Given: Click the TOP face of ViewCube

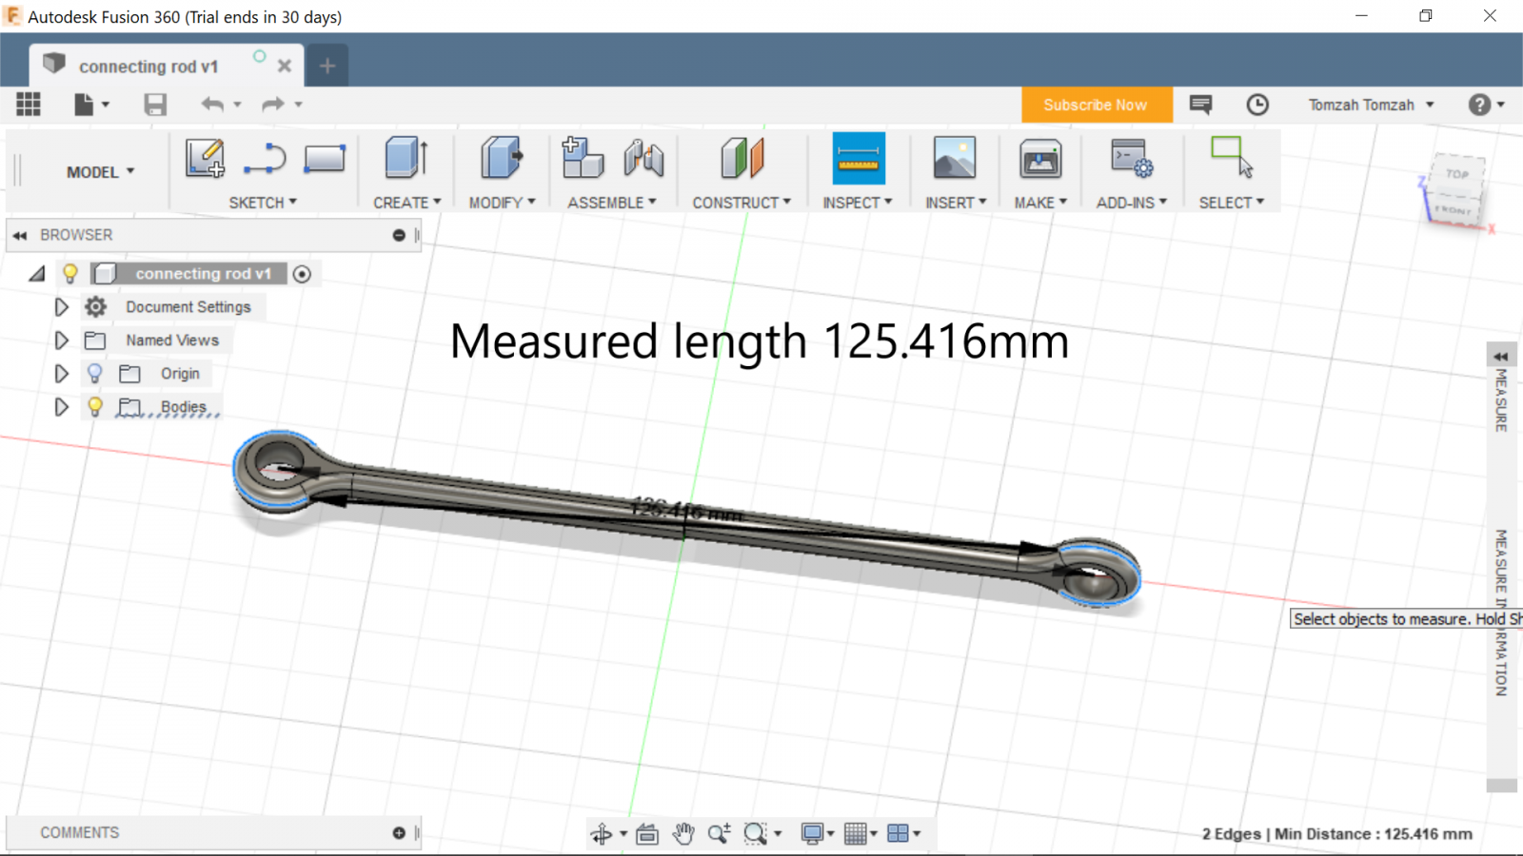Looking at the screenshot, I should [x=1456, y=174].
